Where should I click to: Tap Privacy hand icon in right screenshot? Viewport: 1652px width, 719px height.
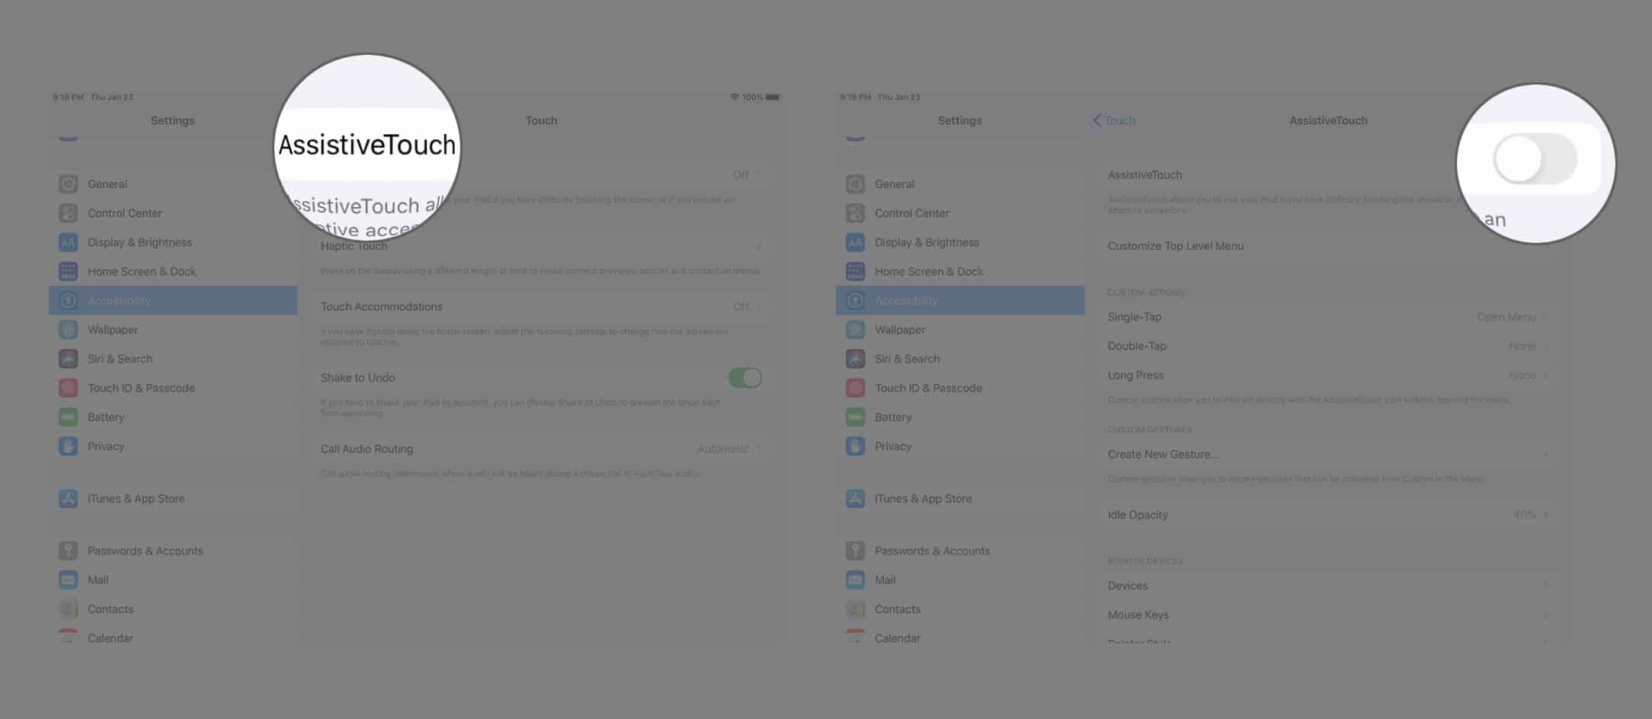[856, 446]
